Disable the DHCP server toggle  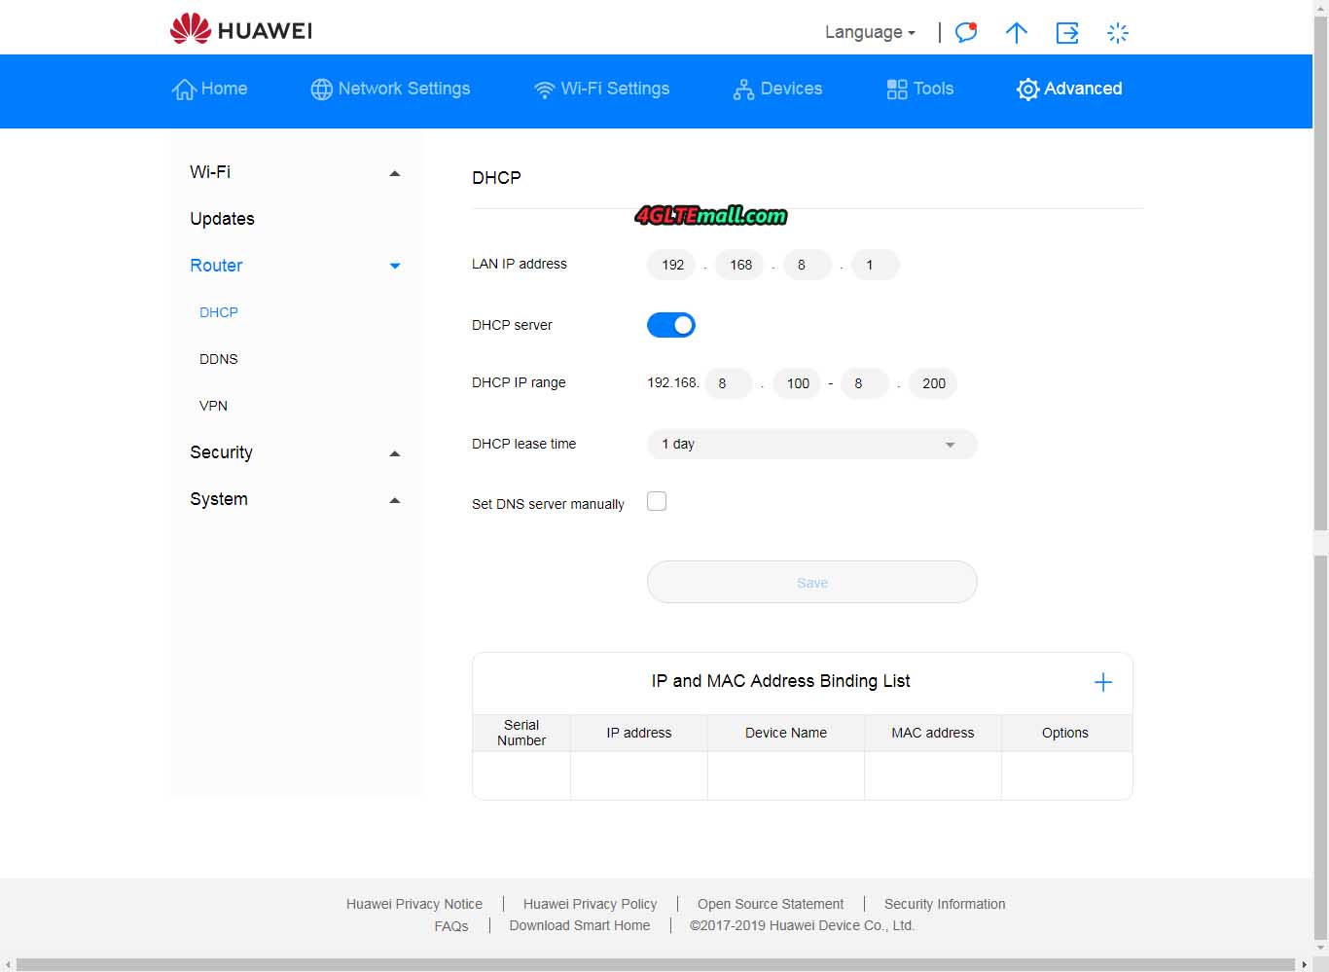[671, 325]
